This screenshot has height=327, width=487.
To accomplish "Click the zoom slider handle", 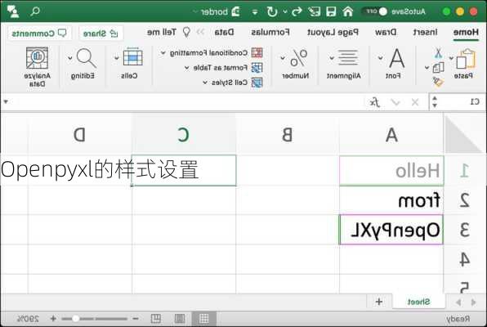I will coord(75,319).
